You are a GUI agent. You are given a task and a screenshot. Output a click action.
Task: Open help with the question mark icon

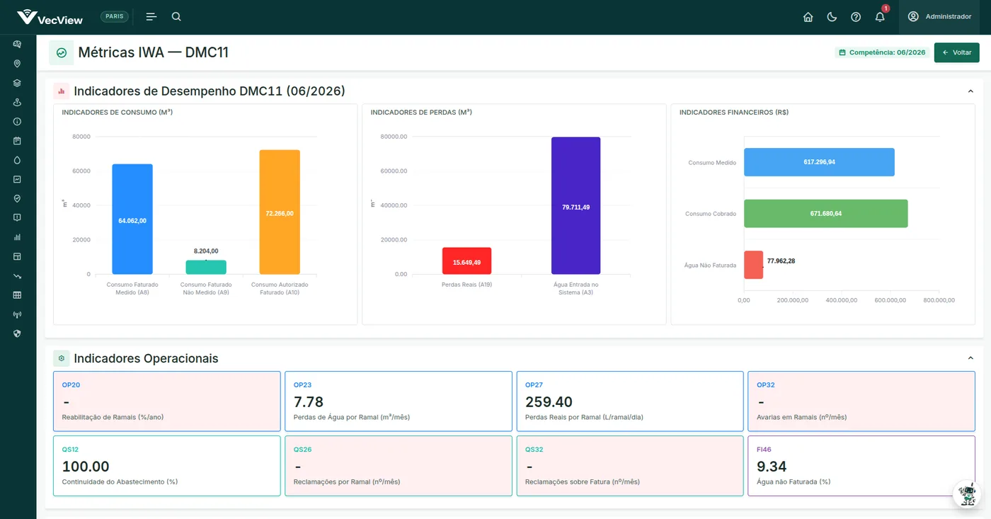(x=856, y=17)
